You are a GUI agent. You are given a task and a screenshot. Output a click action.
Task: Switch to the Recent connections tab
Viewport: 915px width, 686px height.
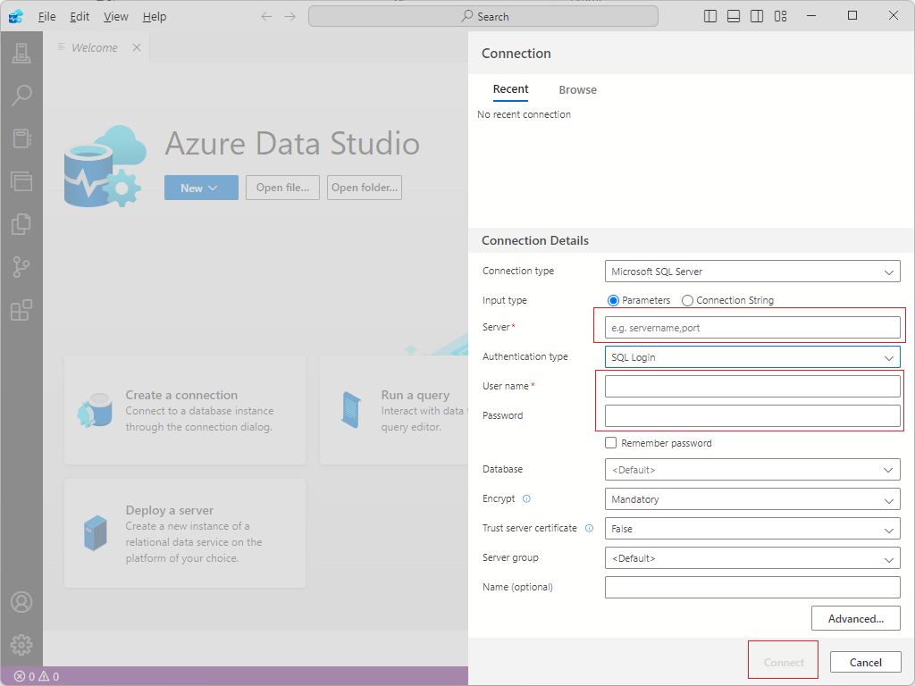[510, 89]
